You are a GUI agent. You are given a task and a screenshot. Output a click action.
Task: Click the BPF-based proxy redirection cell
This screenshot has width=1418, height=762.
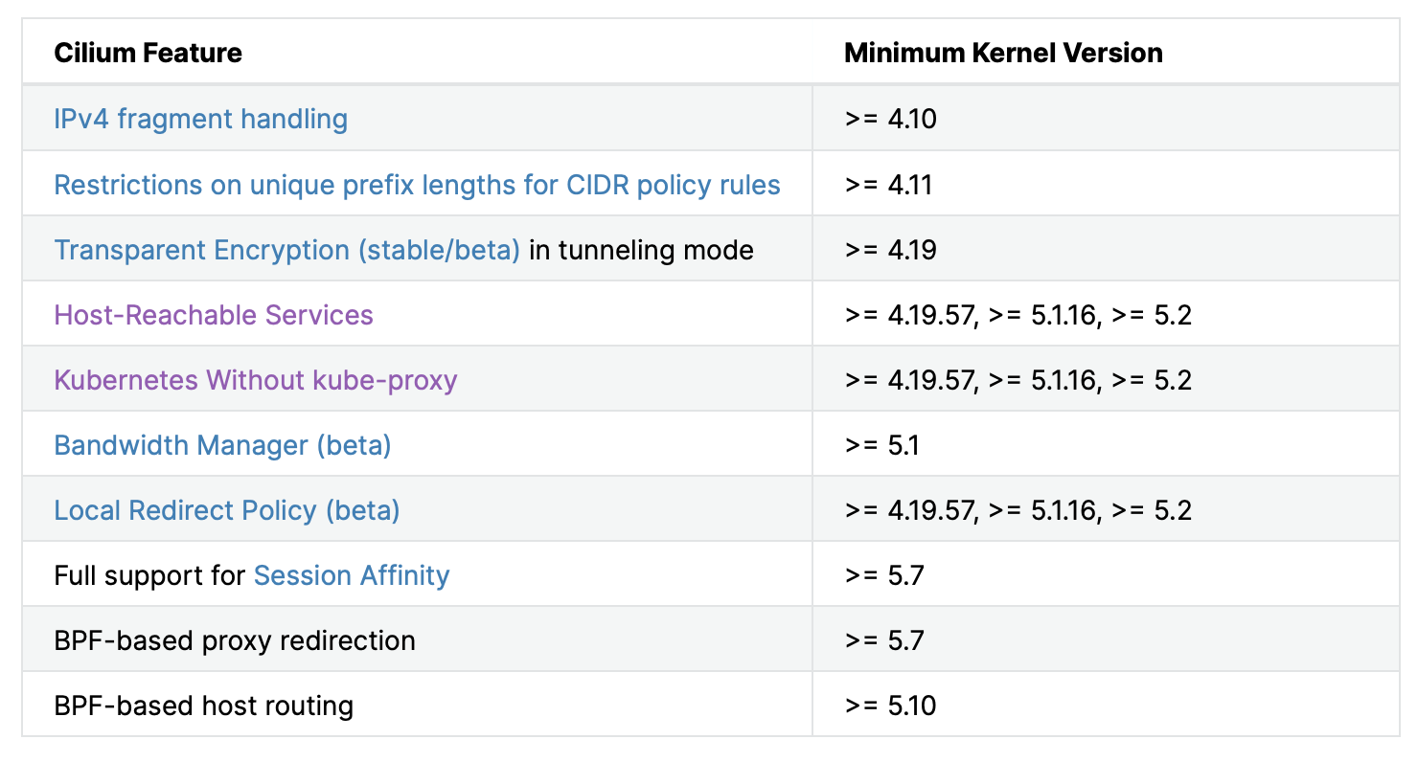tap(235, 640)
